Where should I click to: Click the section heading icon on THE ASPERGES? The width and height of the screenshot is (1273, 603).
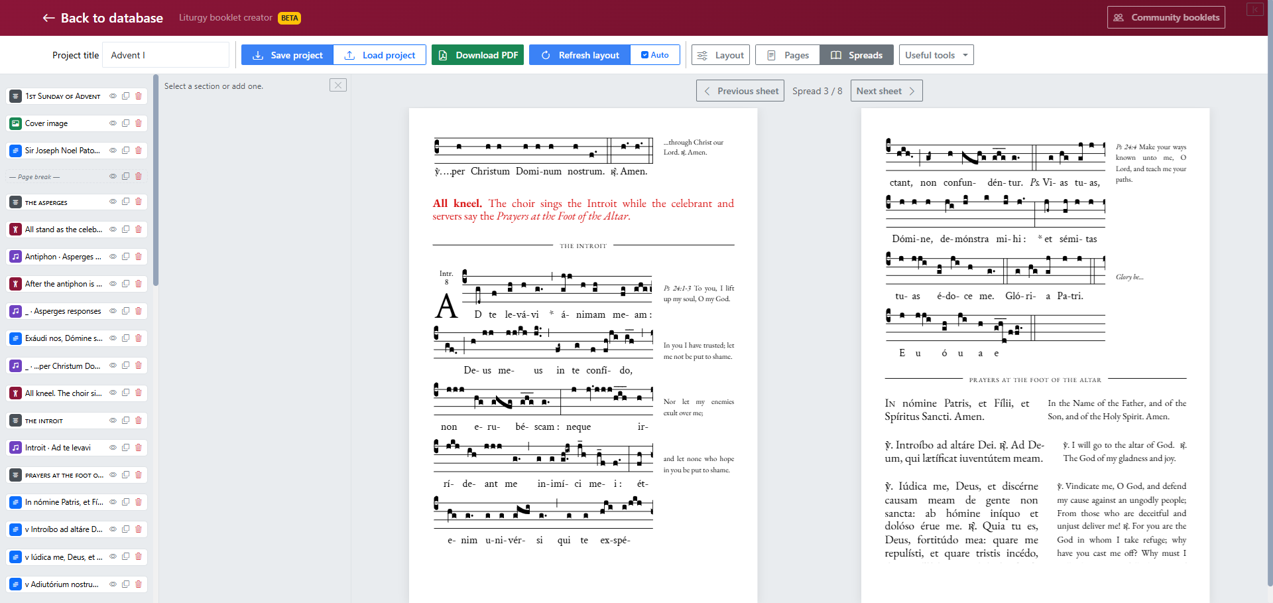coord(15,202)
